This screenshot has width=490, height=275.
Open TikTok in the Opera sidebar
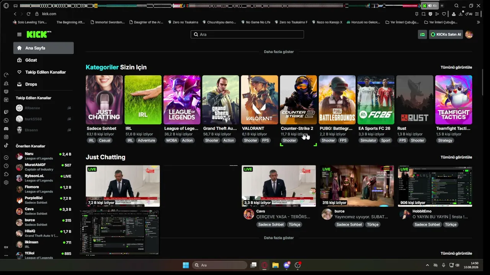(x=6, y=145)
